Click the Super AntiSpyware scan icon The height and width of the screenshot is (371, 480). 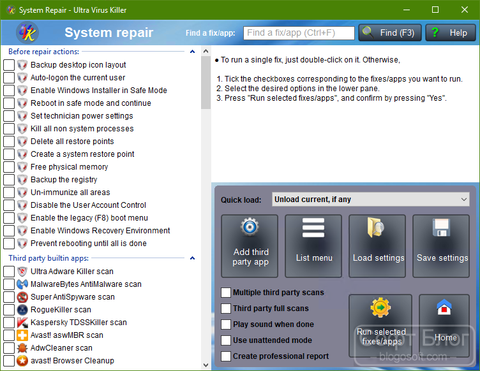tap(22, 297)
